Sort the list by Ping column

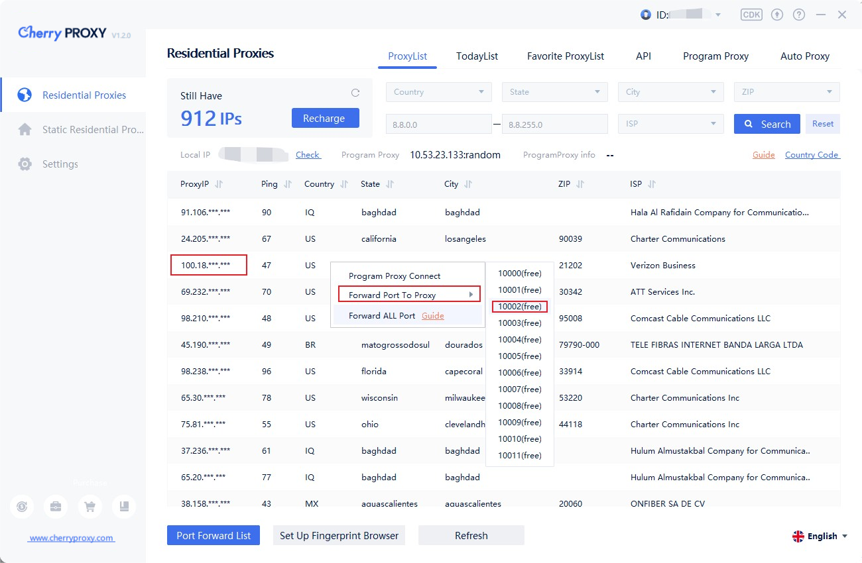pyautogui.click(x=287, y=184)
